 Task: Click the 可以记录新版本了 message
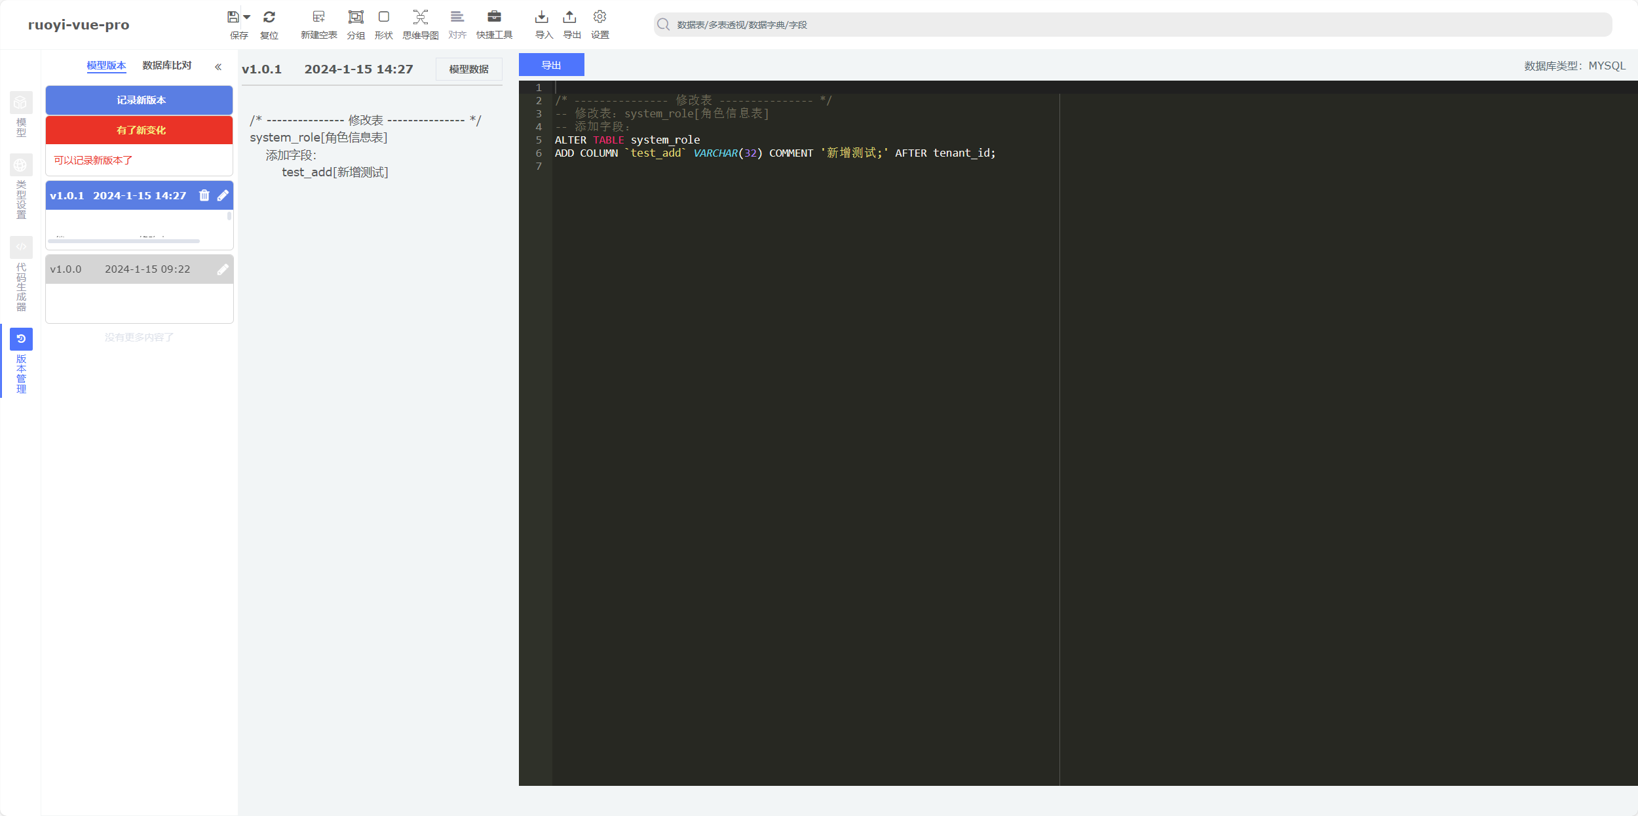click(93, 161)
